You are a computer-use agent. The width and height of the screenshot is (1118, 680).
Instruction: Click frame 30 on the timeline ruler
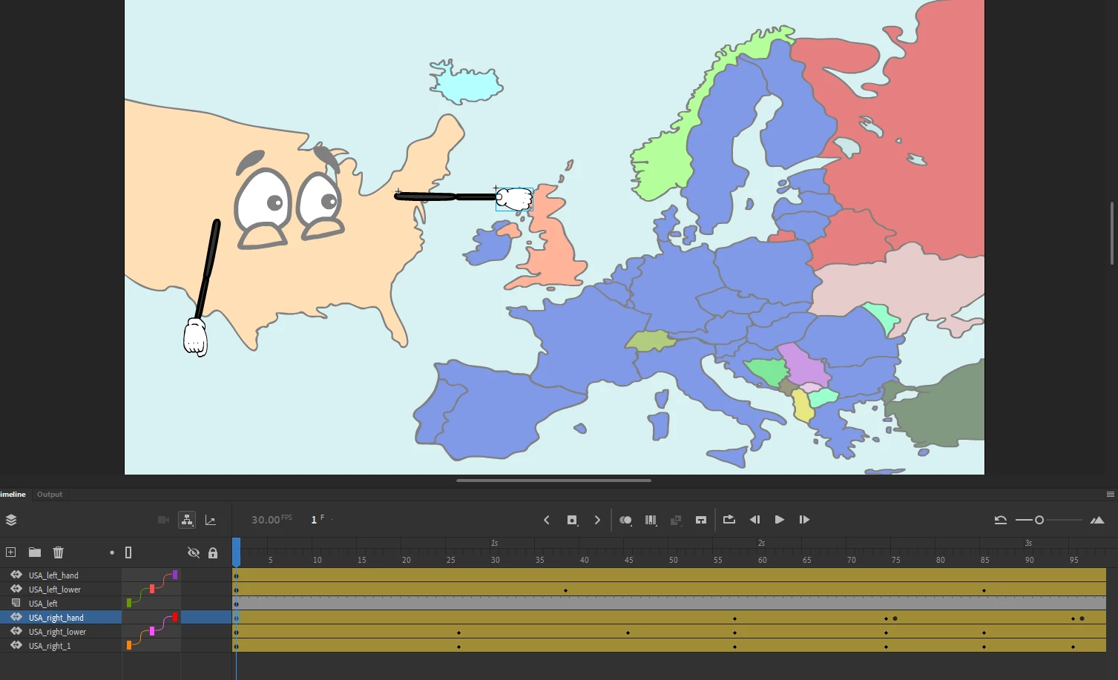pyautogui.click(x=495, y=560)
